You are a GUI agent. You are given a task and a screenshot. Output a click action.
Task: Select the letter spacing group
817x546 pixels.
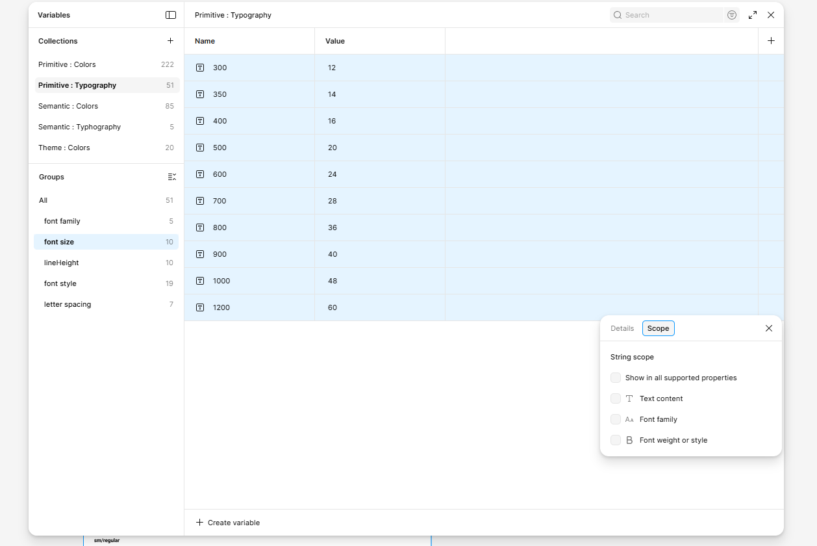click(68, 304)
